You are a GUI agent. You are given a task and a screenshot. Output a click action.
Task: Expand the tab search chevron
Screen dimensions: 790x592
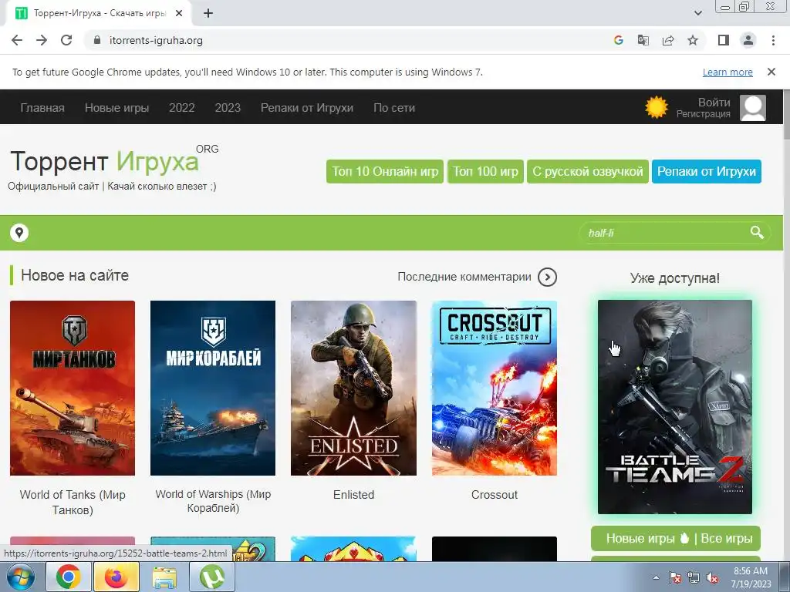coord(698,13)
